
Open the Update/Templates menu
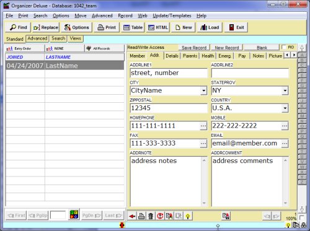(x=172, y=15)
